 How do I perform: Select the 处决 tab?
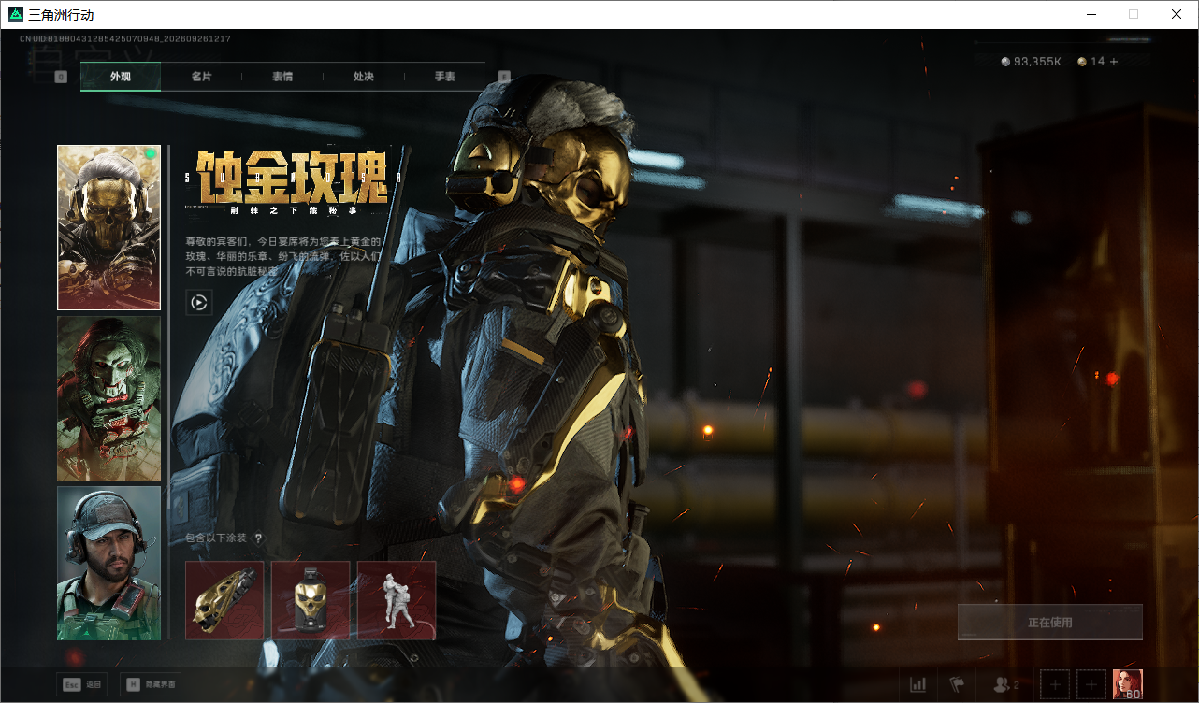(364, 77)
